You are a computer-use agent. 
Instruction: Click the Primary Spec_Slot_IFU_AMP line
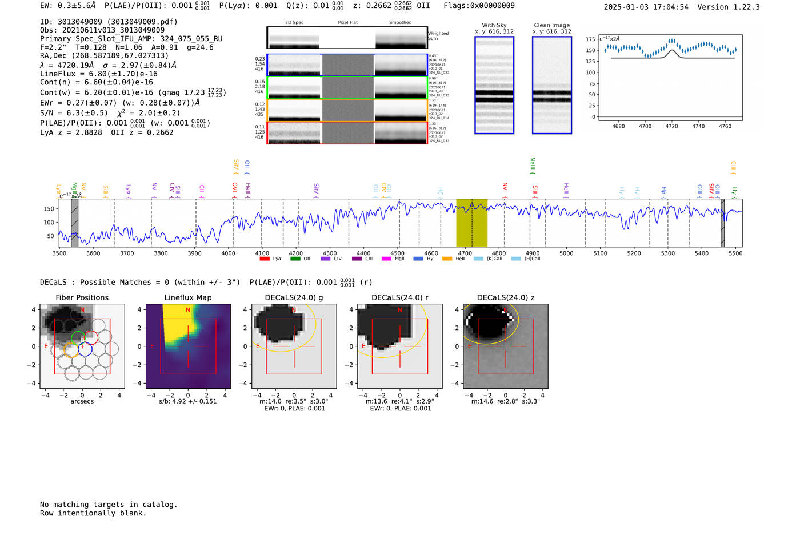pyautogui.click(x=131, y=39)
